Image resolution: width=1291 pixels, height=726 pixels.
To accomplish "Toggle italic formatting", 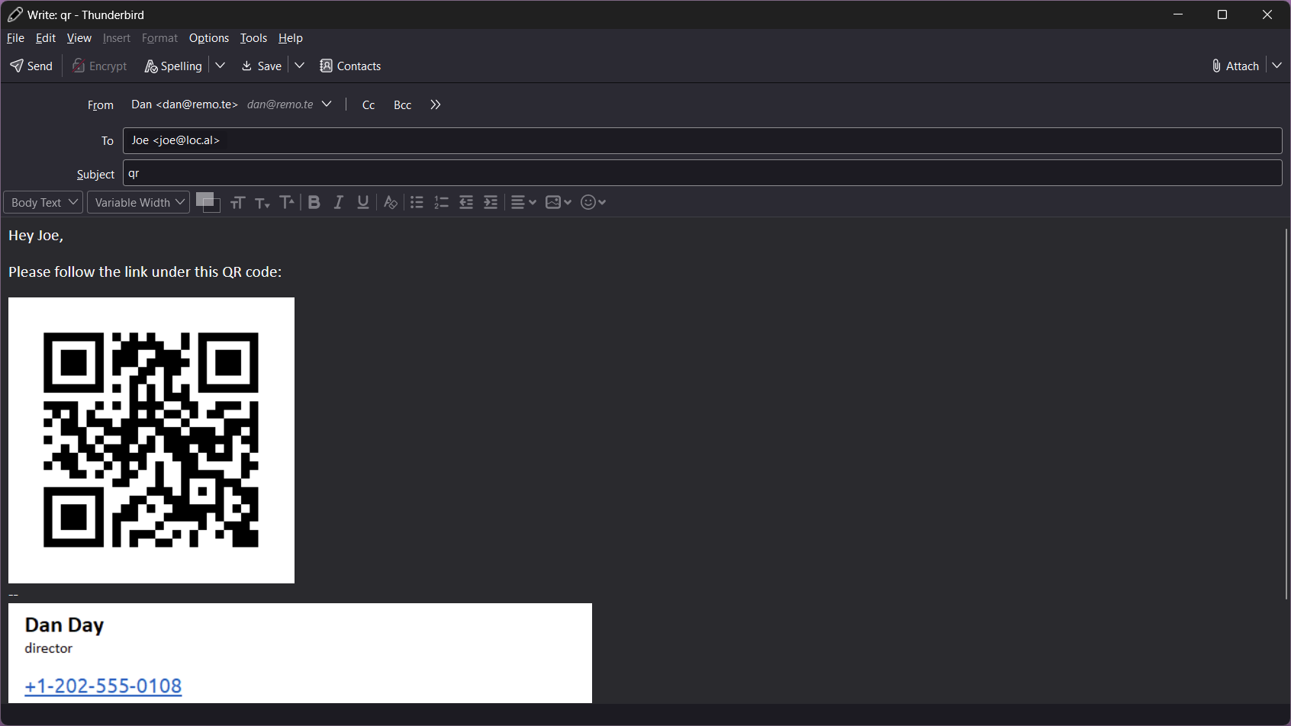I will coord(339,202).
